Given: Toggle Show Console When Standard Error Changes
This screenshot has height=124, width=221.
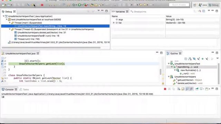Looking at the screenshot, I should (x=191, y=89).
